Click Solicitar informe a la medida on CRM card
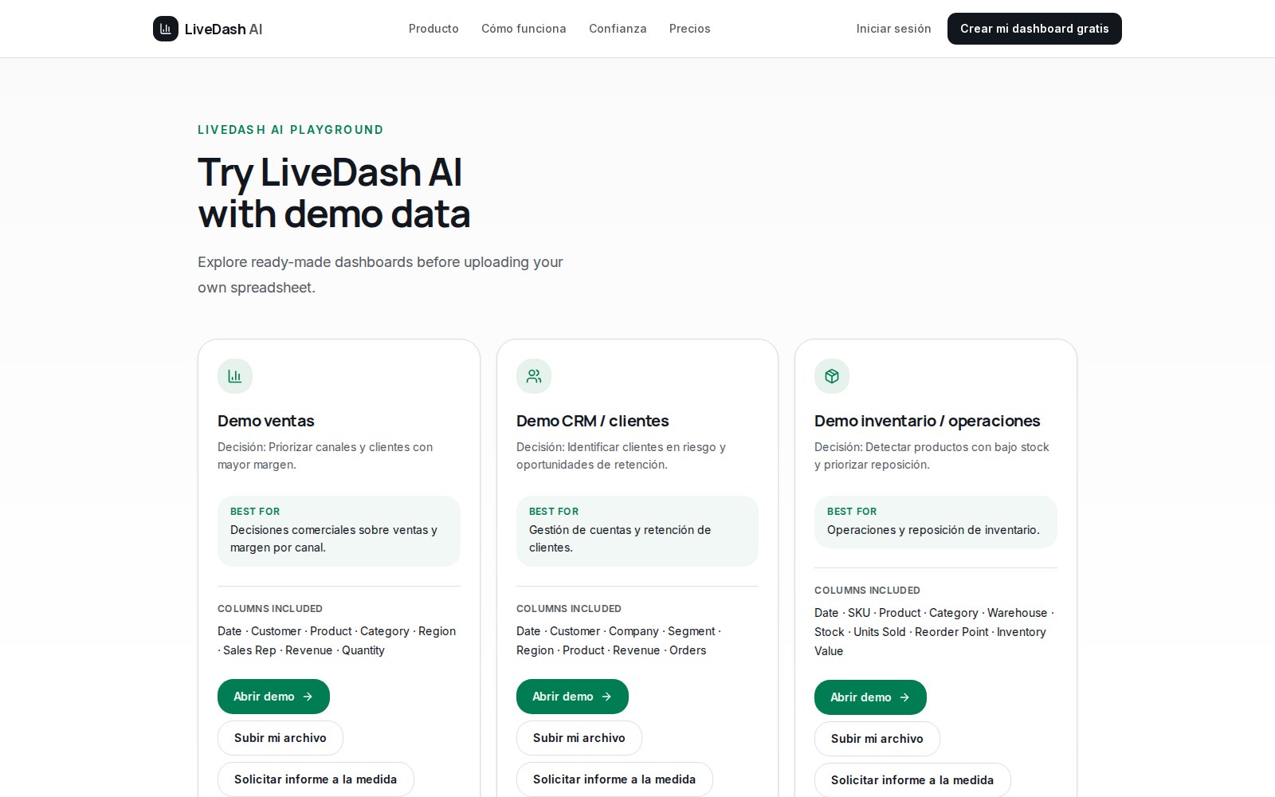The width and height of the screenshot is (1275, 797). tap(614, 779)
